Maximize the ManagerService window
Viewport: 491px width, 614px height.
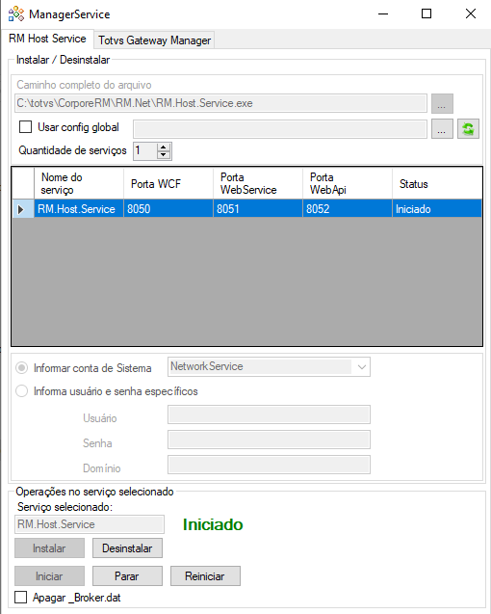pos(426,14)
